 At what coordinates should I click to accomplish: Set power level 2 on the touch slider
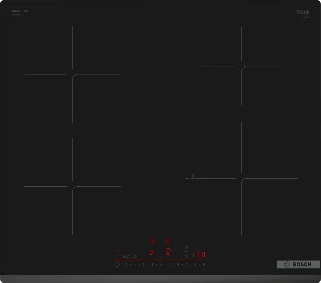(x=143, y=265)
